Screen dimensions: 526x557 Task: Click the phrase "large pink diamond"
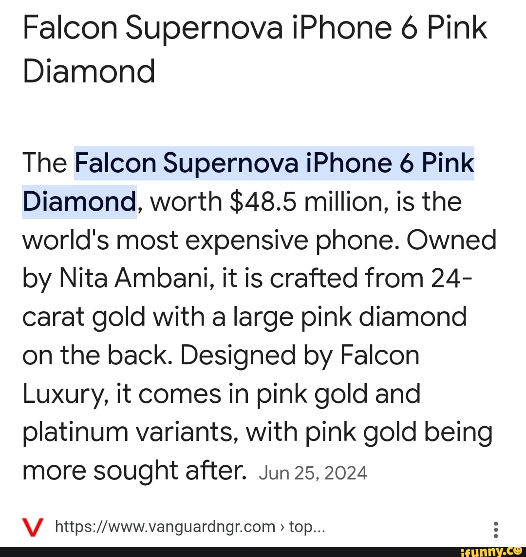coord(359,317)
